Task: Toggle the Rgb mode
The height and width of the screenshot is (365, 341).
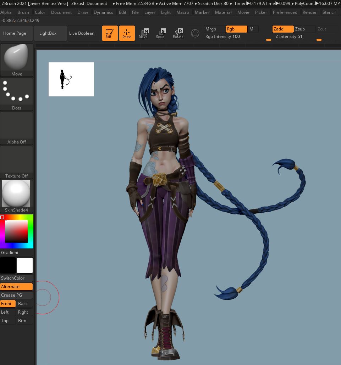Action: (236, 29)
